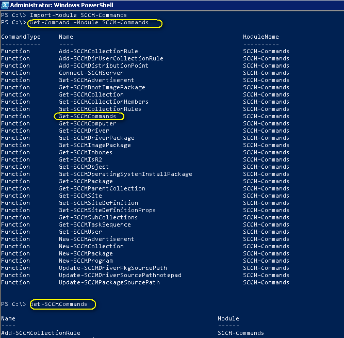Click Get-SCCMSite entry

click(80, 196)
